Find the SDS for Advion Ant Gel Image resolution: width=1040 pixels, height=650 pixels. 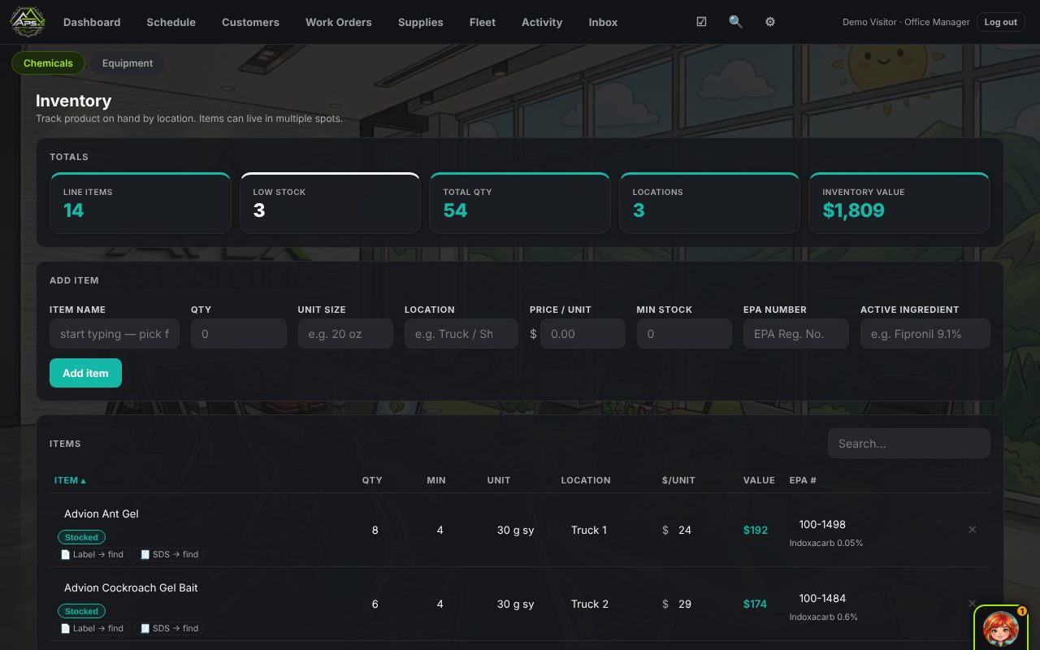[169, 554]
